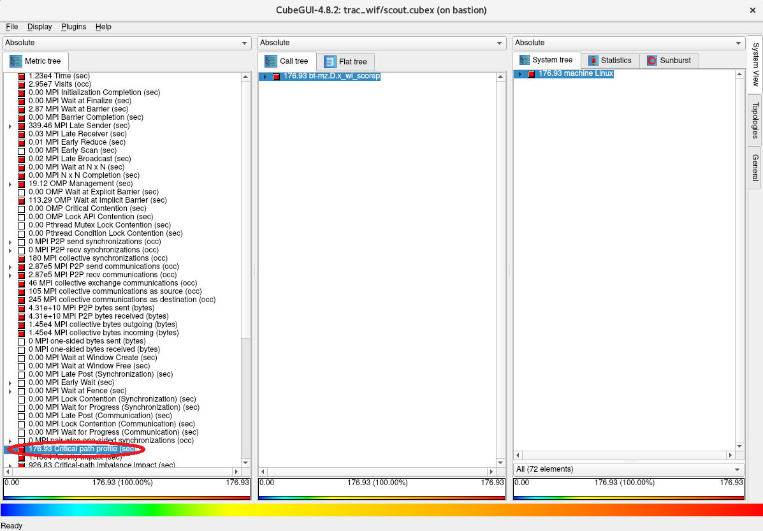Open the All (72 elements) dropdown
Viewport: 763px width, 531px height.
click(x=628, y=469)
